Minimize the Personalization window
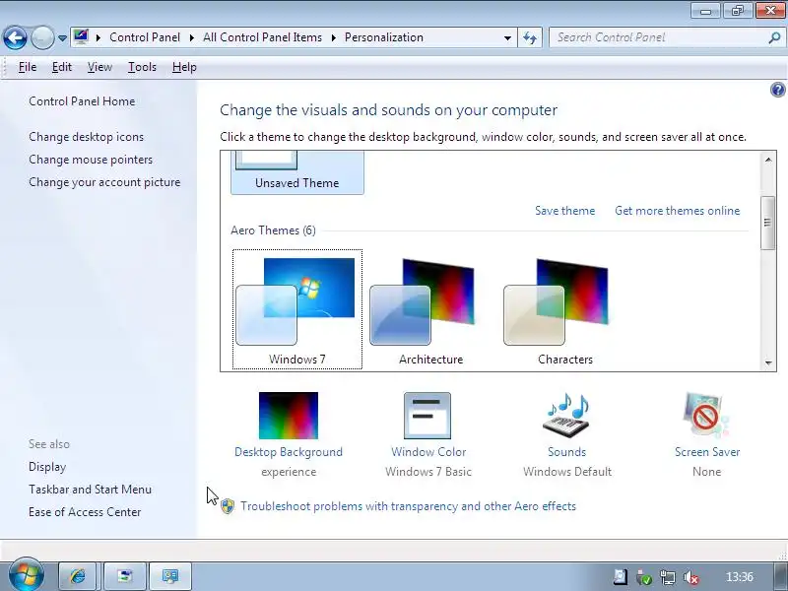 pos(705,11)
